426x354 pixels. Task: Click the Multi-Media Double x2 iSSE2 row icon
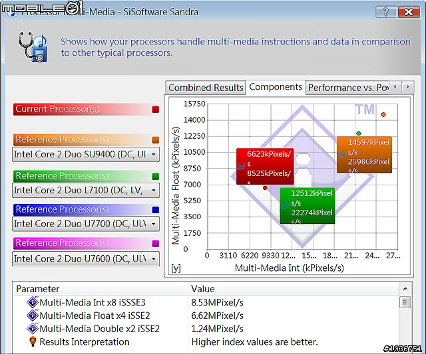coord(33,328)
